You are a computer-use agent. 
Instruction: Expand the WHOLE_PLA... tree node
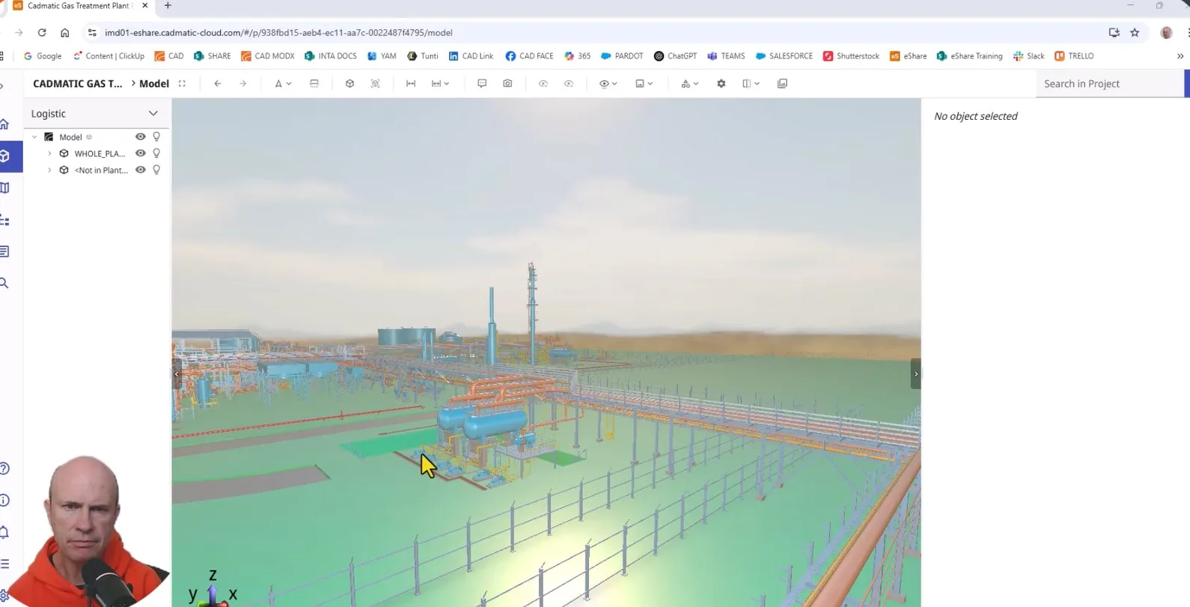[50, 153]
